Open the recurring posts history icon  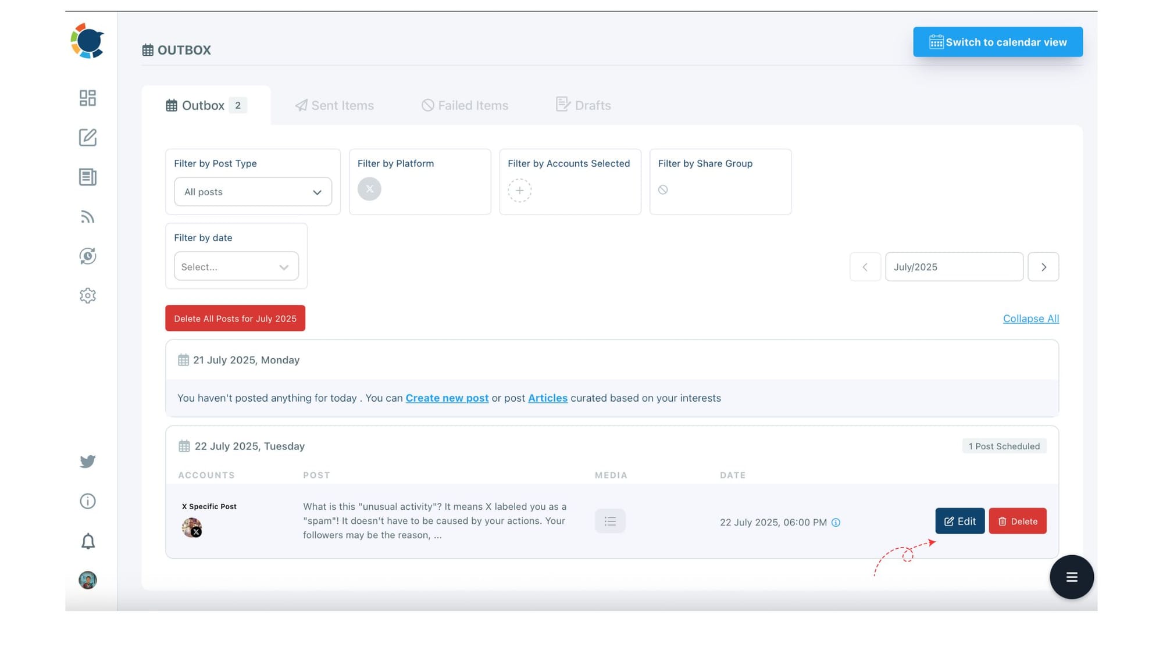(x=87, y=256)
